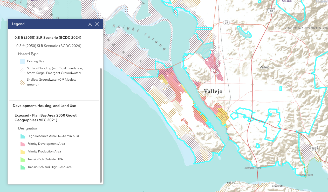Image resolution: width=328 pixels, height=192 pixels.
Task: Click the Transit-Rich Outside HRA green symbol
Action: coord(23,159)
